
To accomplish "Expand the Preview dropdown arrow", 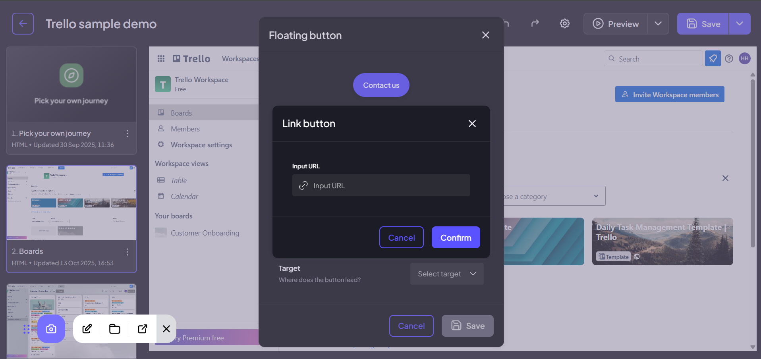I will coord(658,23).
